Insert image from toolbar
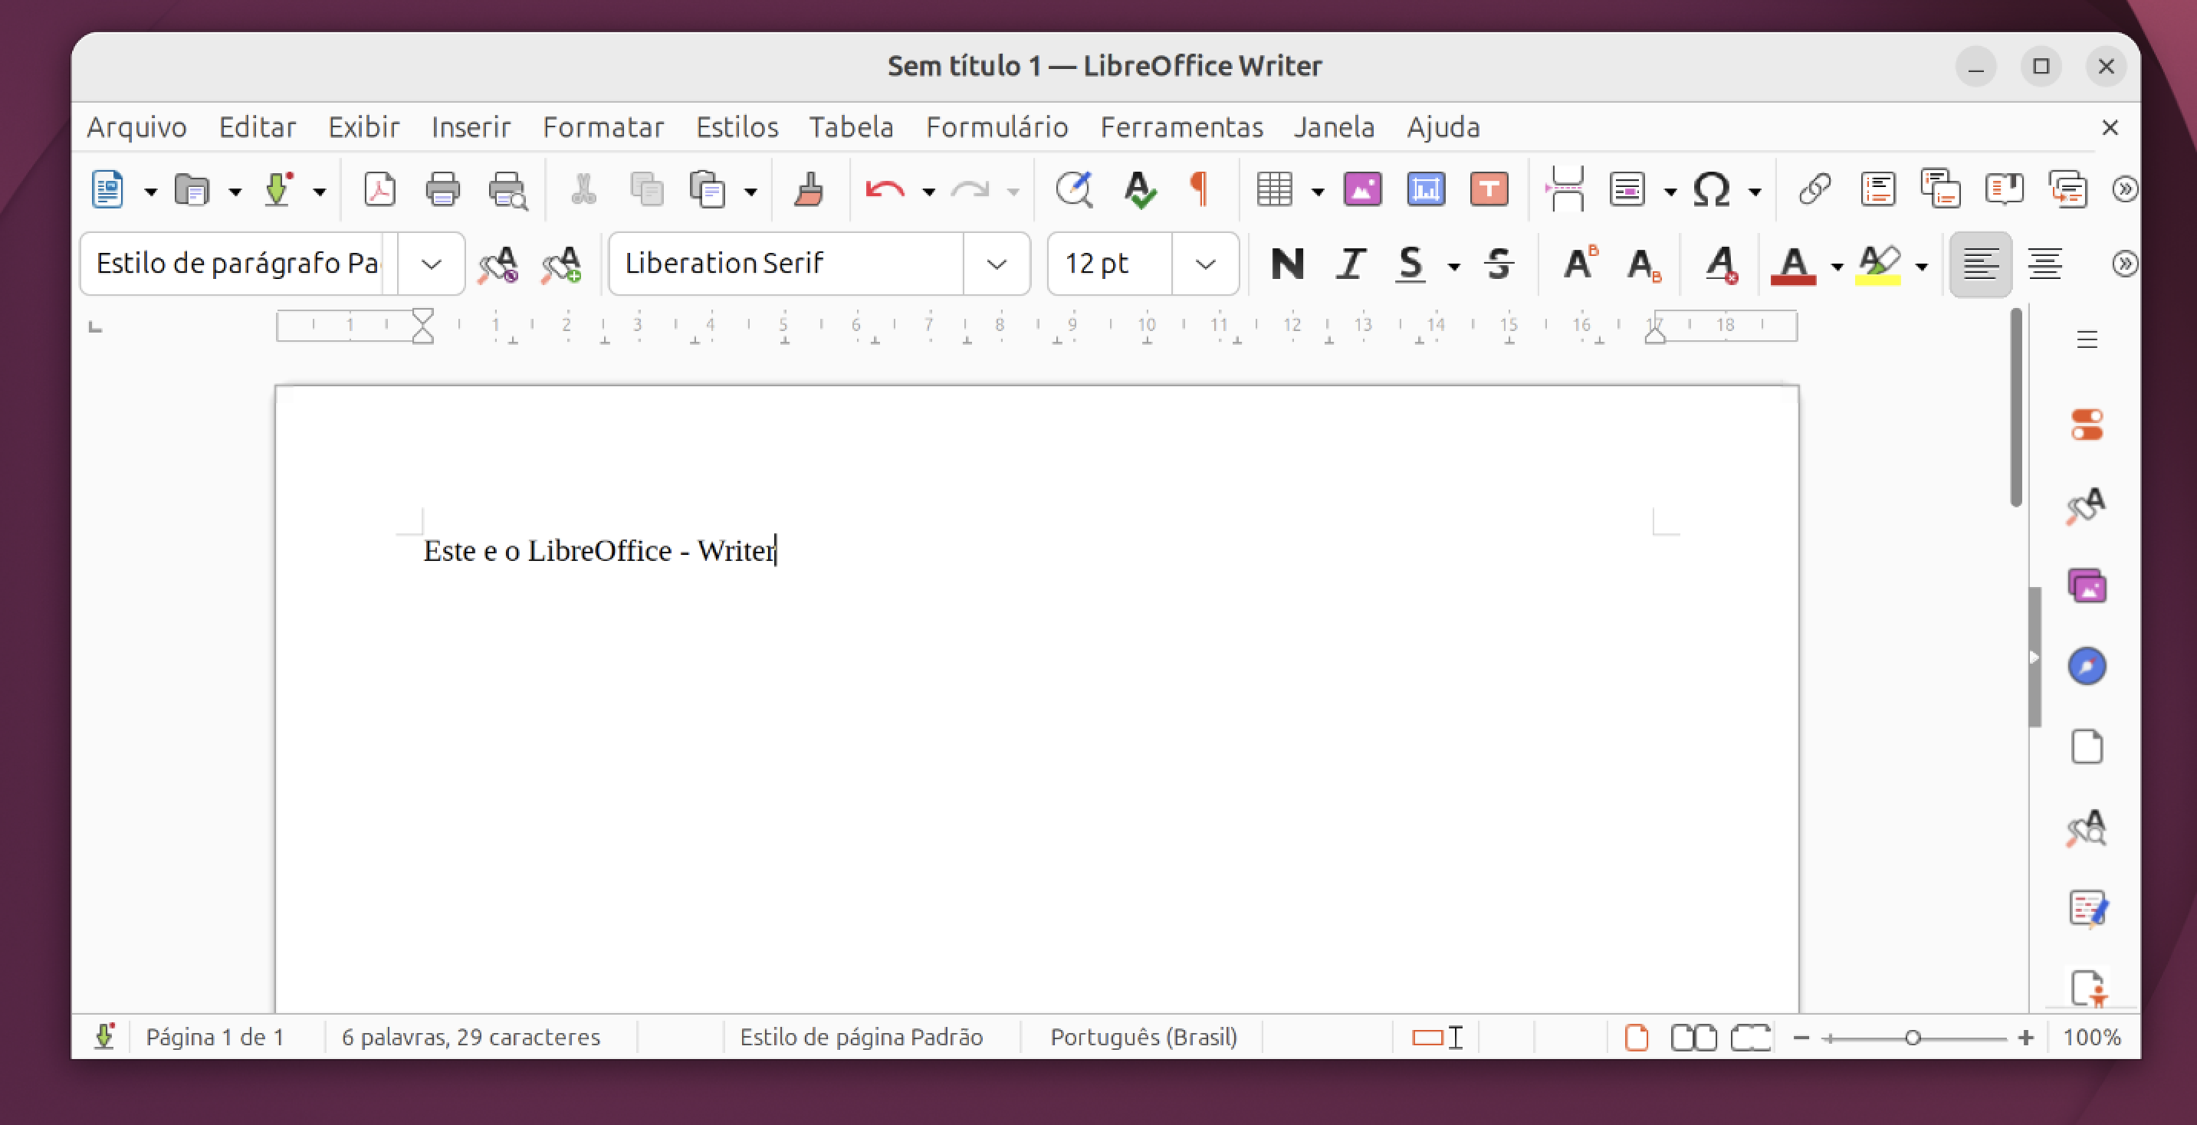 pos(1363,189)
